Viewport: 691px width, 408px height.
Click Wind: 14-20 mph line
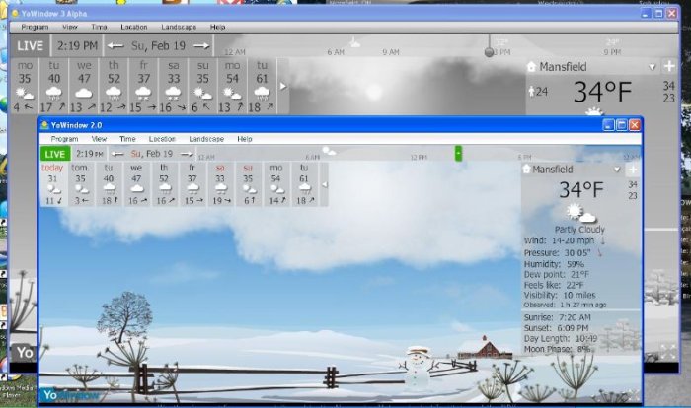[x=564, y=240]
